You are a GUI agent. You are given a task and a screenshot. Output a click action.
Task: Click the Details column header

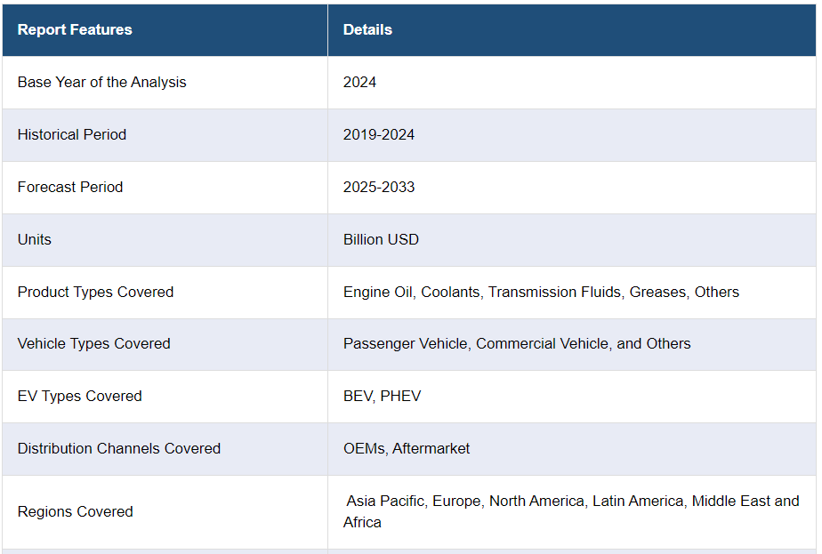(367, 30)
